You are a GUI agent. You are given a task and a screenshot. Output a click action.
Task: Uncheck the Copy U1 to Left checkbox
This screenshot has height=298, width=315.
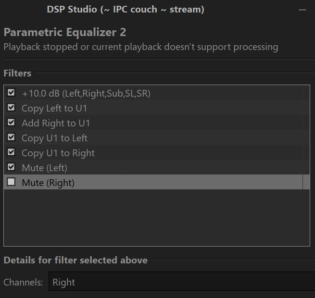(x=11, y=137)
